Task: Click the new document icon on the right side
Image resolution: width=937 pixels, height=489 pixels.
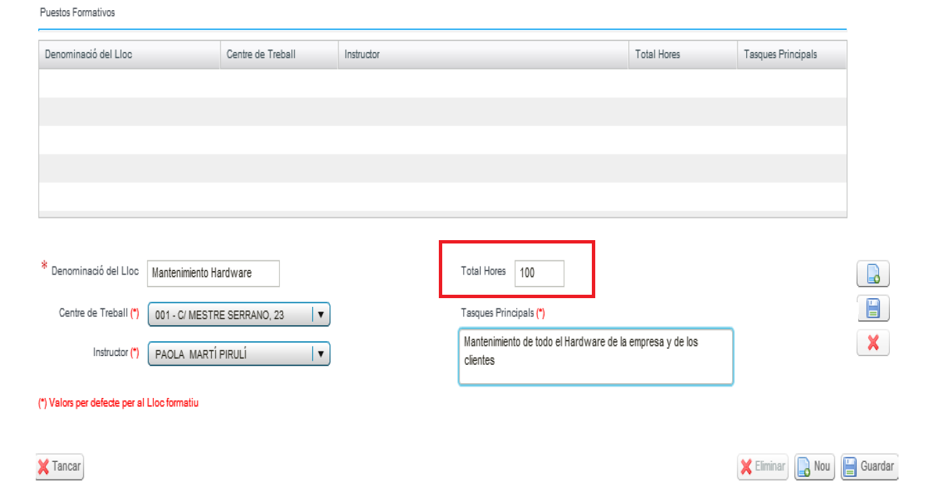Action: 873,274
